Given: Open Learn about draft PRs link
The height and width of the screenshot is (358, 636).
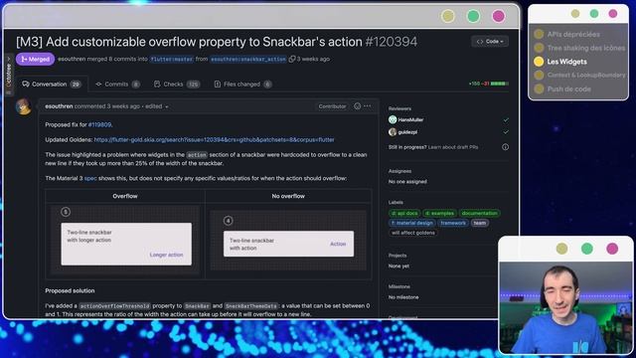Looking at the screenshot, I should coord(453,147).
